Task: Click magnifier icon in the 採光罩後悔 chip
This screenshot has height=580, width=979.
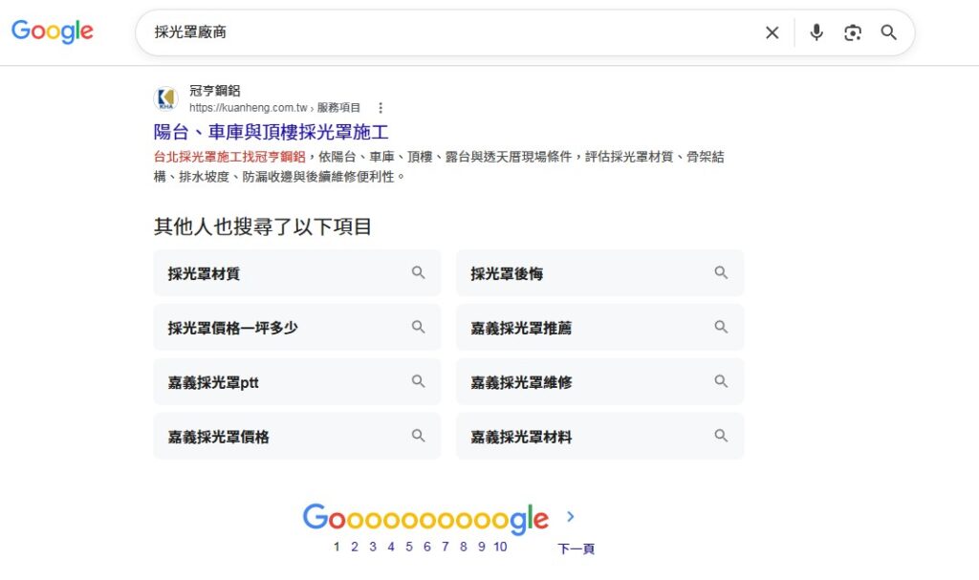Action: pyautogui.click(x=721, y=272)
